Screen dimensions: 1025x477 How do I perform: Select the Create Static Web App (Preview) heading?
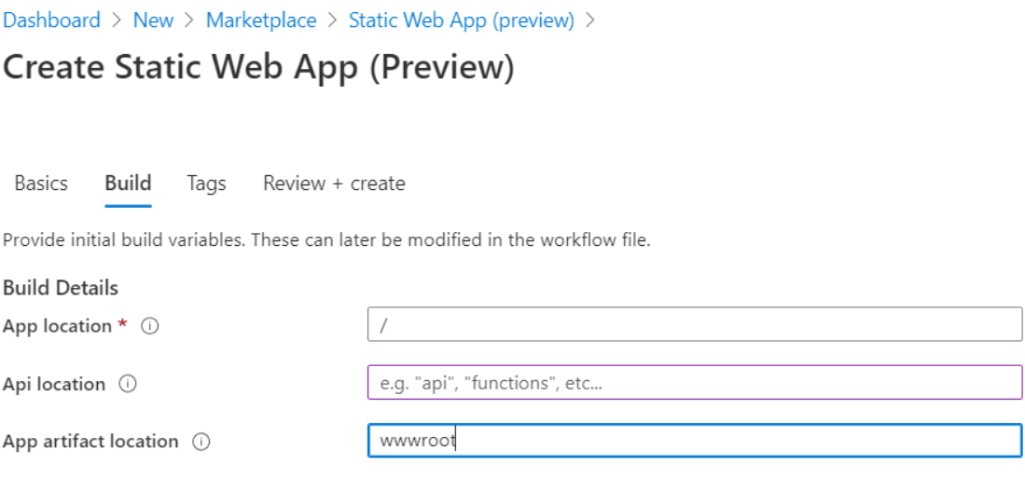259,67
